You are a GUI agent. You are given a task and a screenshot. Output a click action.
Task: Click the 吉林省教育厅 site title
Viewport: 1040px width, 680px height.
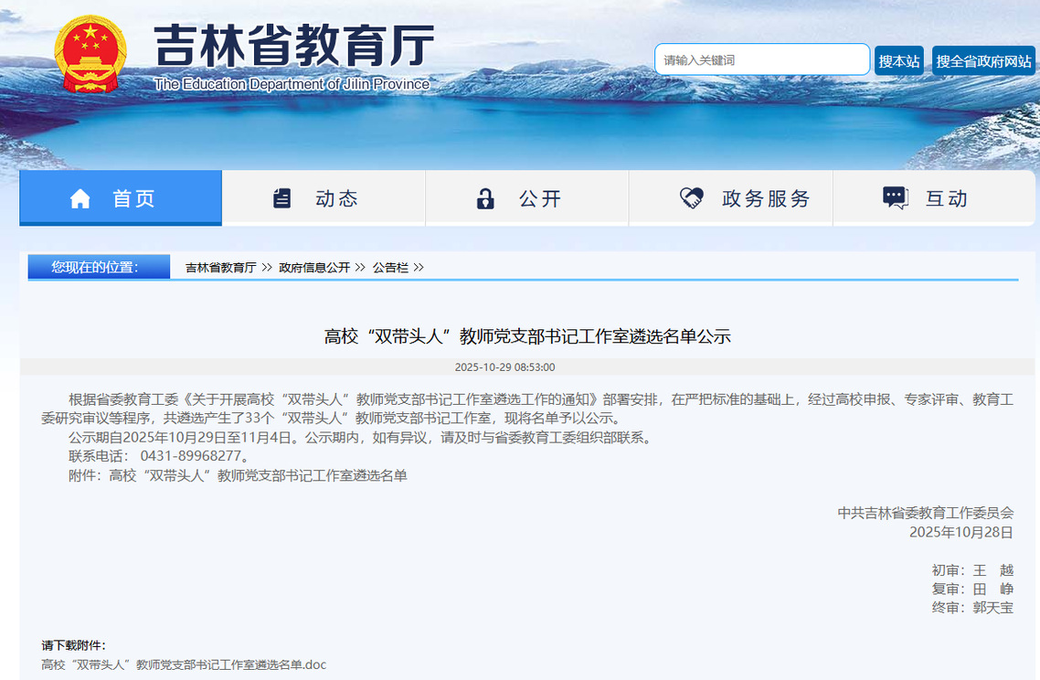click(x=293, y=46)
